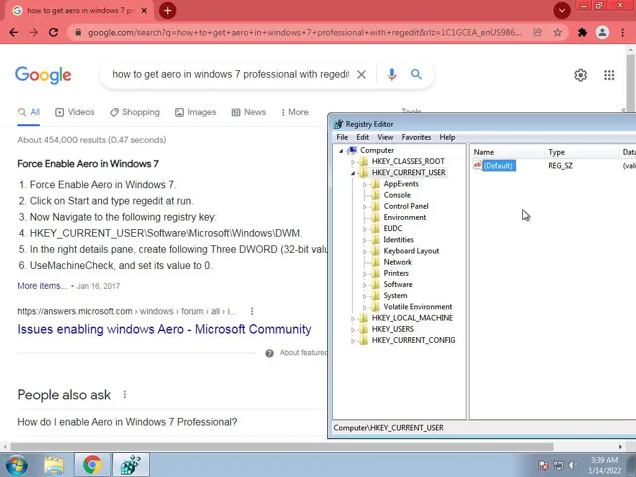Open the Registry Editor Edit menu
The height and width of the screenshot is (477, 636).
(363, 137)
